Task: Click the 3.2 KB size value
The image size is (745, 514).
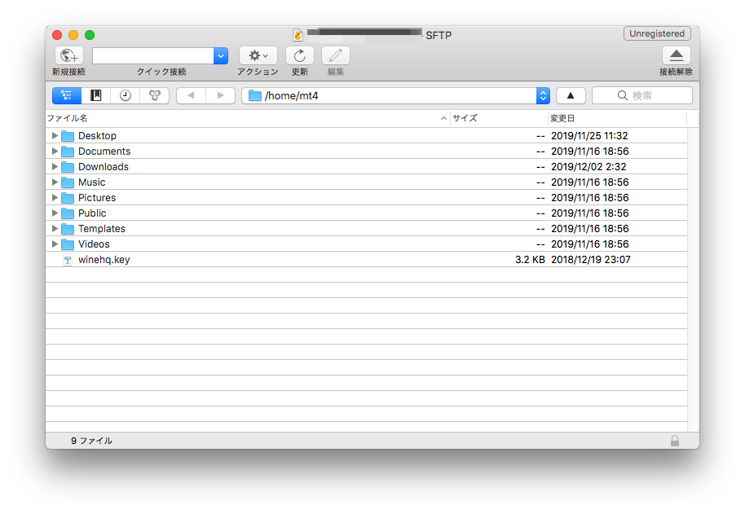Action: pos(530,260)
